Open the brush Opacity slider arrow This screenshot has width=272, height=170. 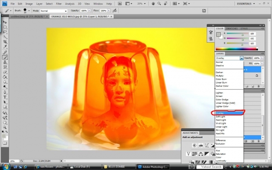point(89,11)
